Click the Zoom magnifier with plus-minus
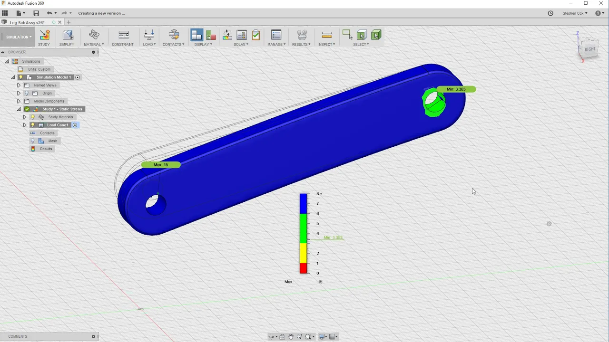This screenshot has width=609, height=342. 299,337
